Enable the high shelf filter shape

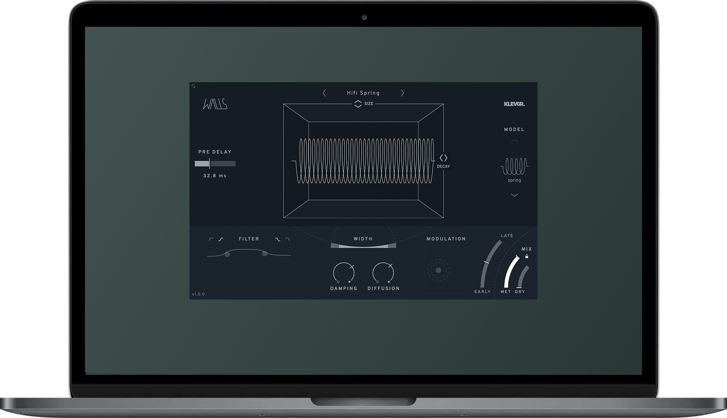(277, 239)
